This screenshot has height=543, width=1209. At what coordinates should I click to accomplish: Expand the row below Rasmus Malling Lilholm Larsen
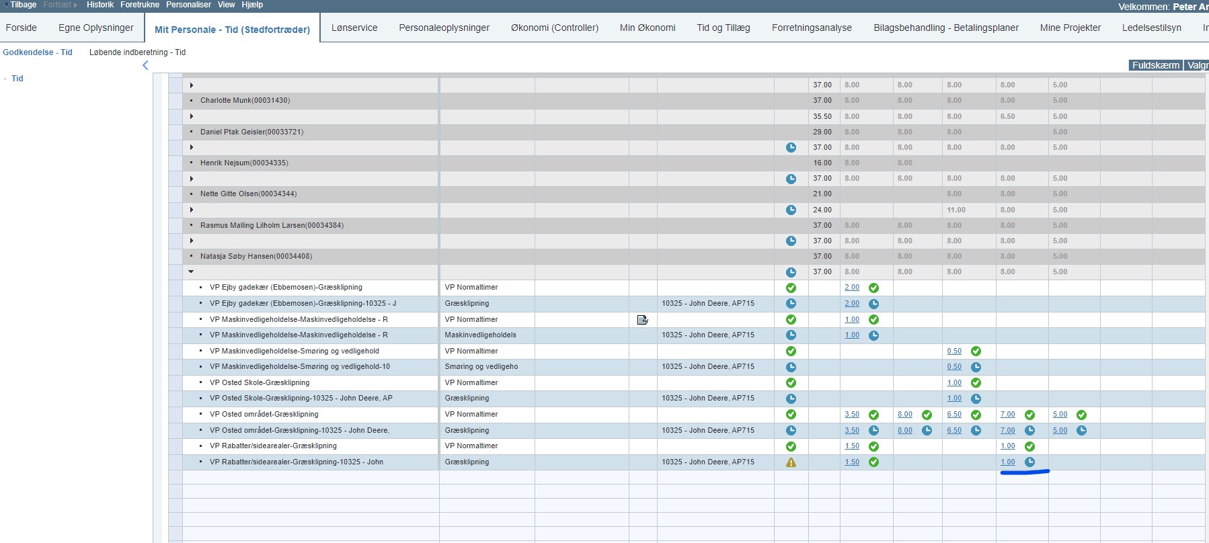point(192,241)
